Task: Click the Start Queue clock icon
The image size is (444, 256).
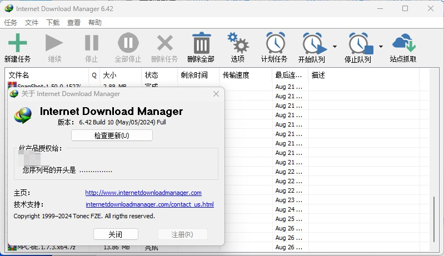Action: (312, 43)
